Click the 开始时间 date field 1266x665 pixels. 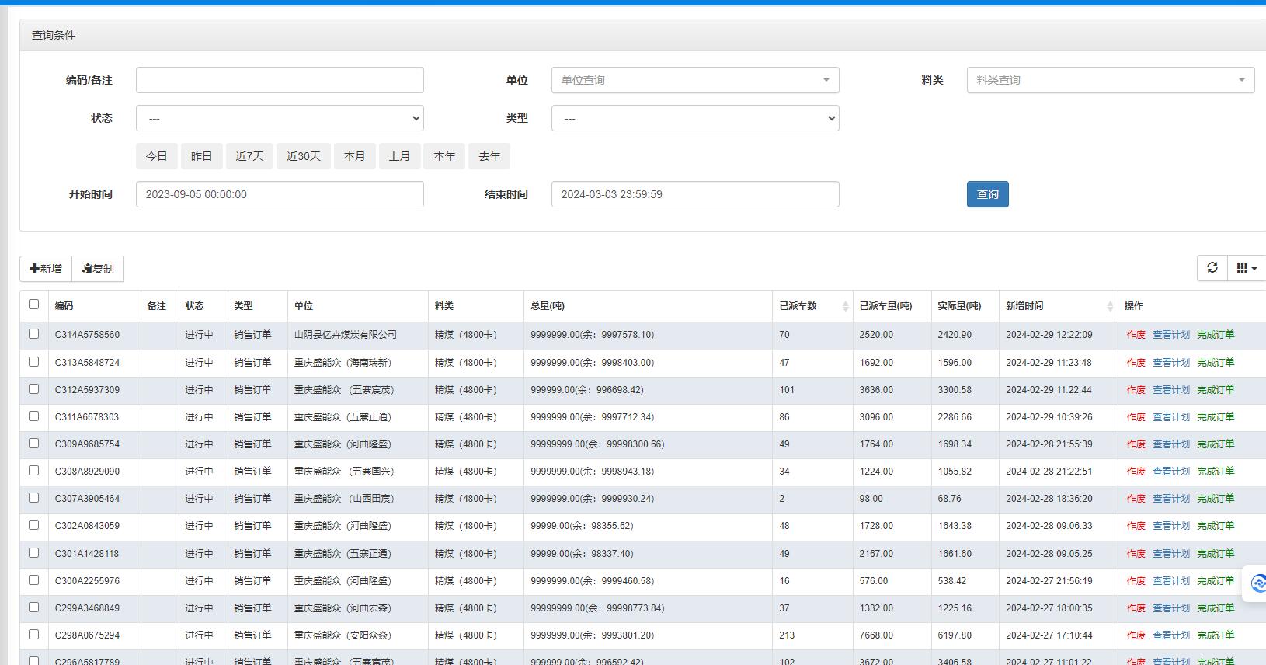tap(280, 194)
